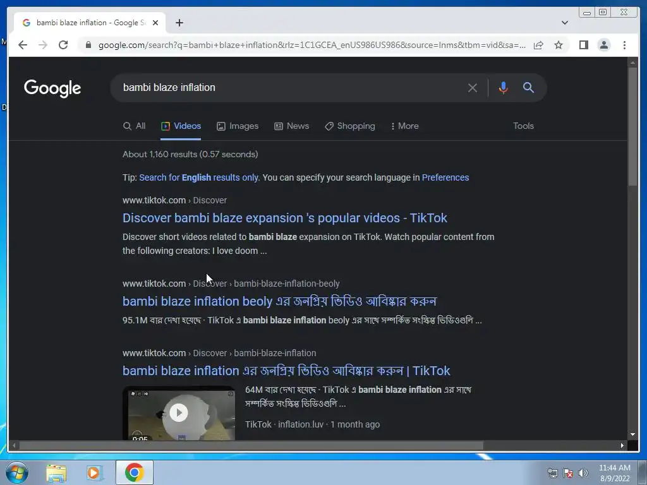
Task: Switch to All results tab
Action: (135, 126)
